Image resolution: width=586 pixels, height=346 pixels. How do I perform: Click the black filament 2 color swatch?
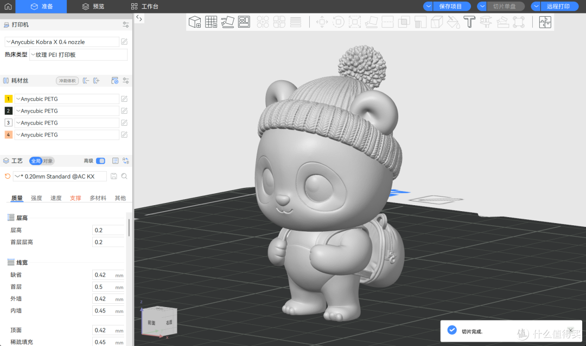pyautogui.click(x=8, y=111)
